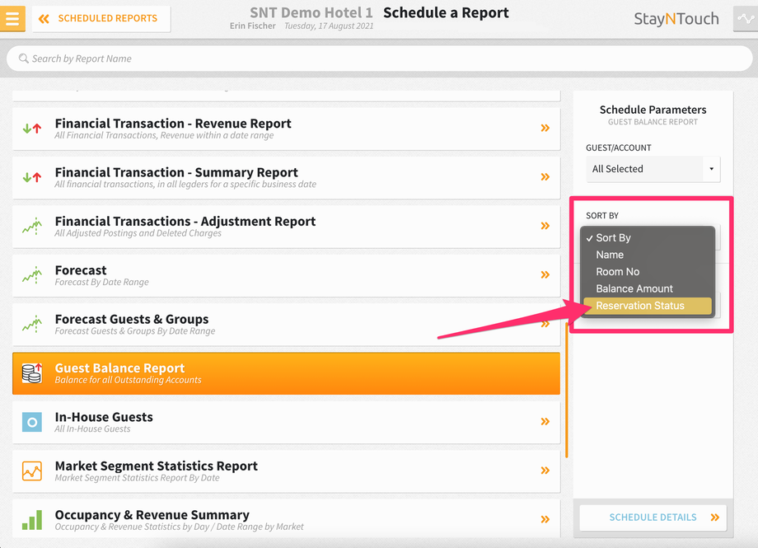The width and height of the screenshot is (758, 548).
Task: Click In-House Guests blue icon
Action: pyautogui.click(x=32, y=422)
